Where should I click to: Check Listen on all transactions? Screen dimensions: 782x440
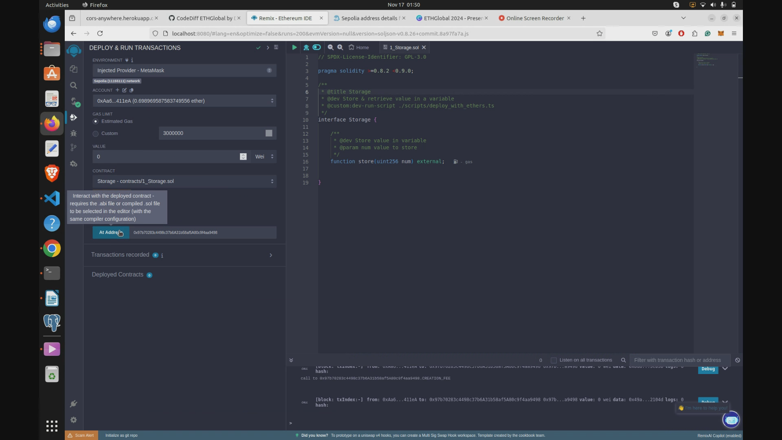tap(554, 360)
